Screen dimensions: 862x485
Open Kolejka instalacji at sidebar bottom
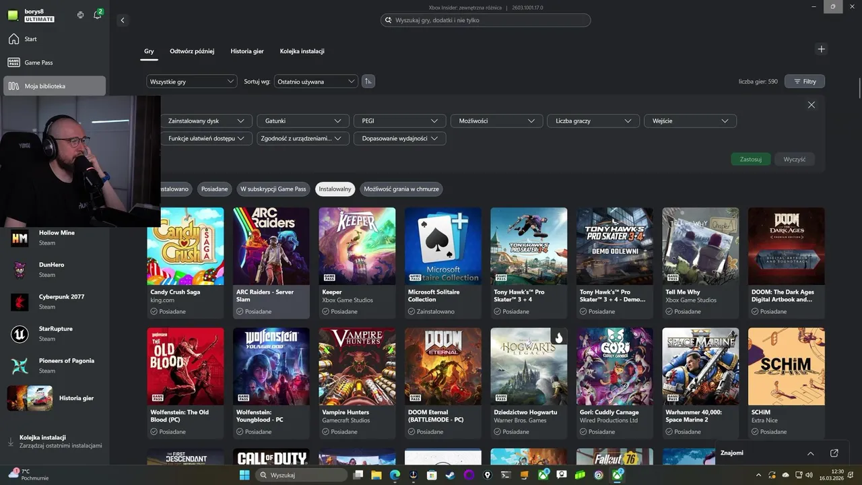click(x=55, y=441)
